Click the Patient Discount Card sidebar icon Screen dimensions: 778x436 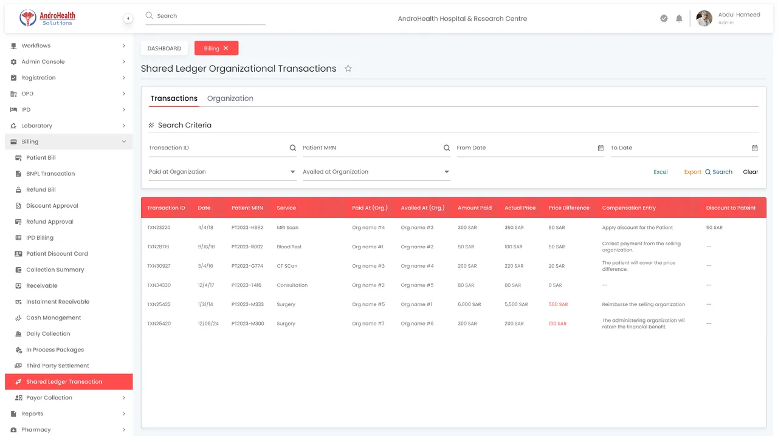pos(18,254)
